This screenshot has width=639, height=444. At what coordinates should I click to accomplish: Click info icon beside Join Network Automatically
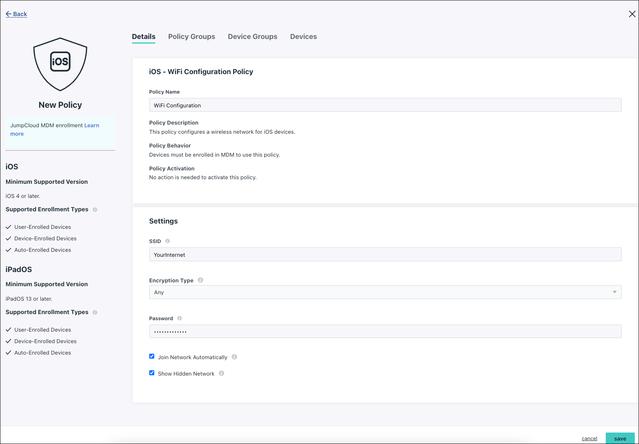coord(235,357)
